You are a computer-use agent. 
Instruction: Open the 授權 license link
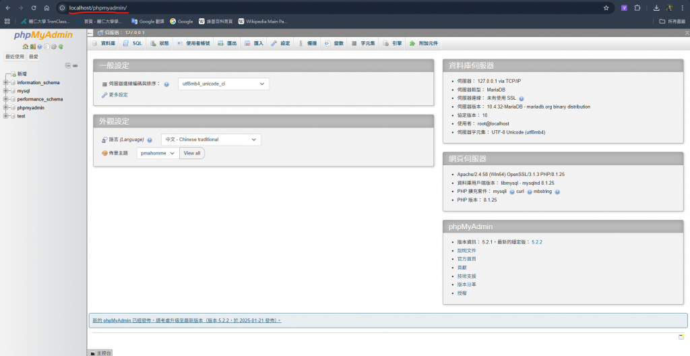click(462, 293)
